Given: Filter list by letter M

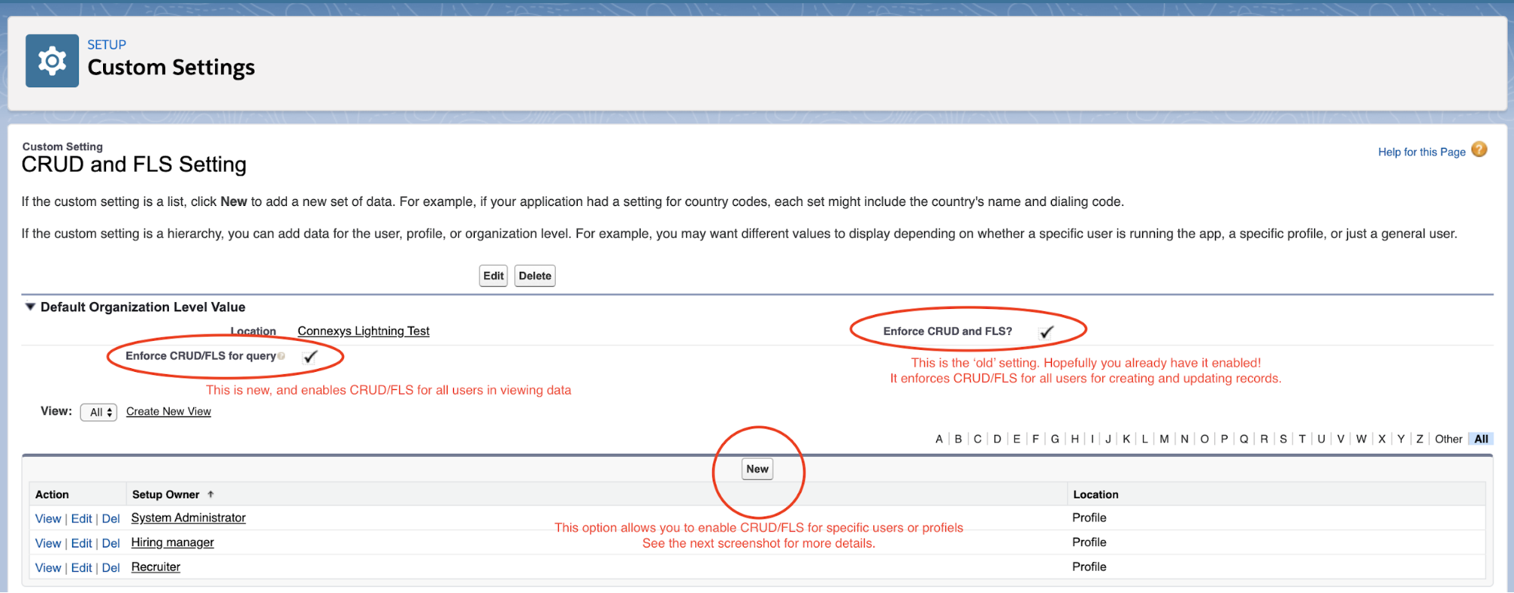Looking at the screenshot, I should (x=1164, y=439).
